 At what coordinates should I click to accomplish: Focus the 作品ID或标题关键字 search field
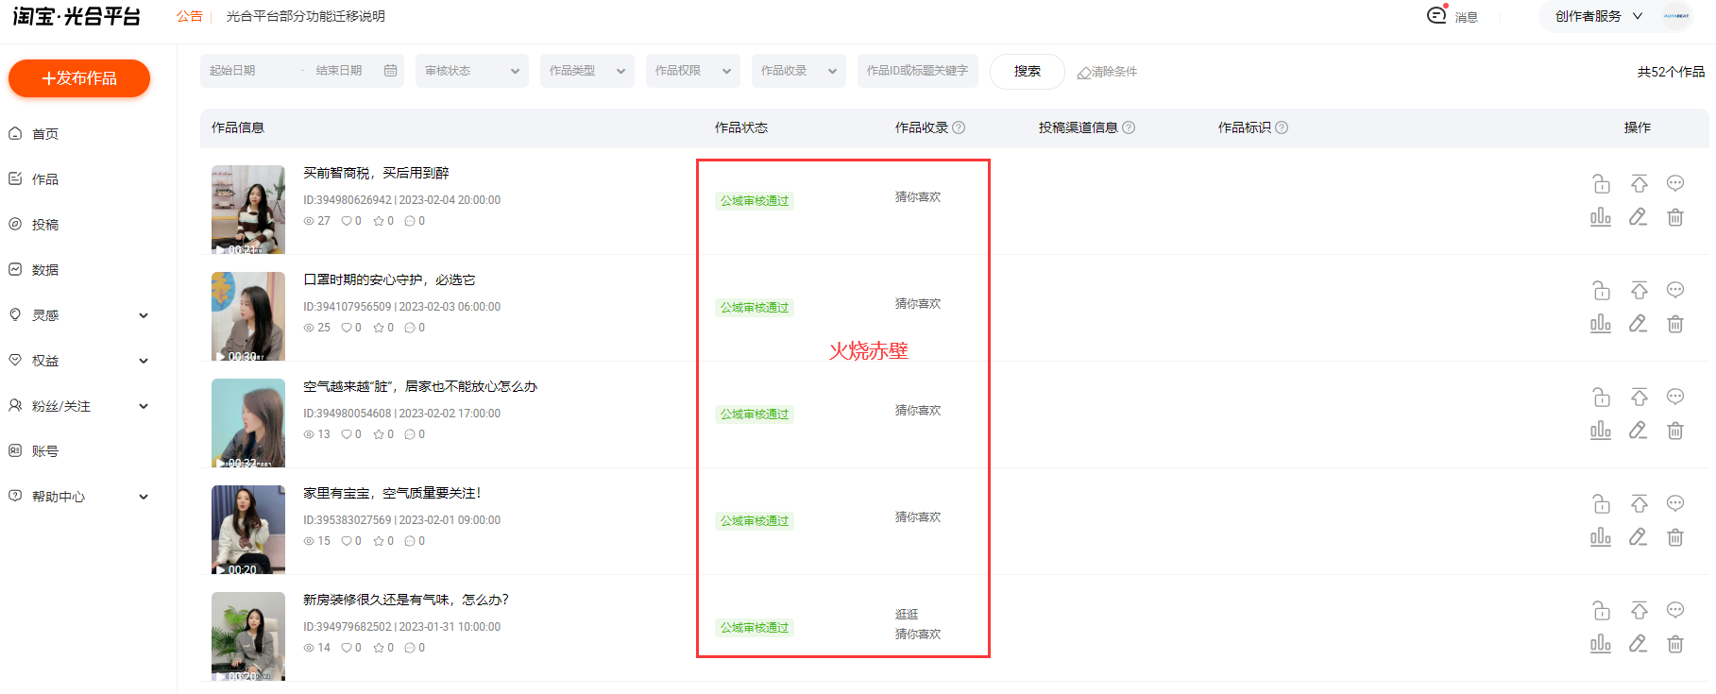tap(918, 71)
